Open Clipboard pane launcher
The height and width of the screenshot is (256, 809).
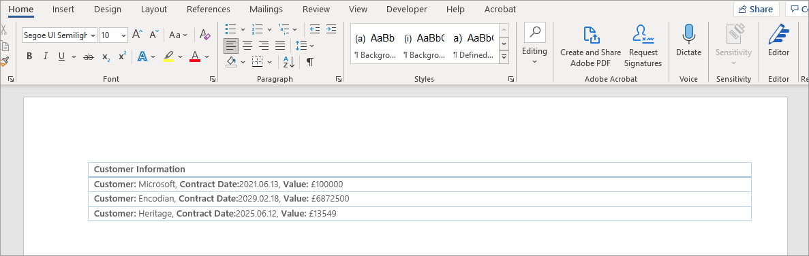(x=11, y=79)
